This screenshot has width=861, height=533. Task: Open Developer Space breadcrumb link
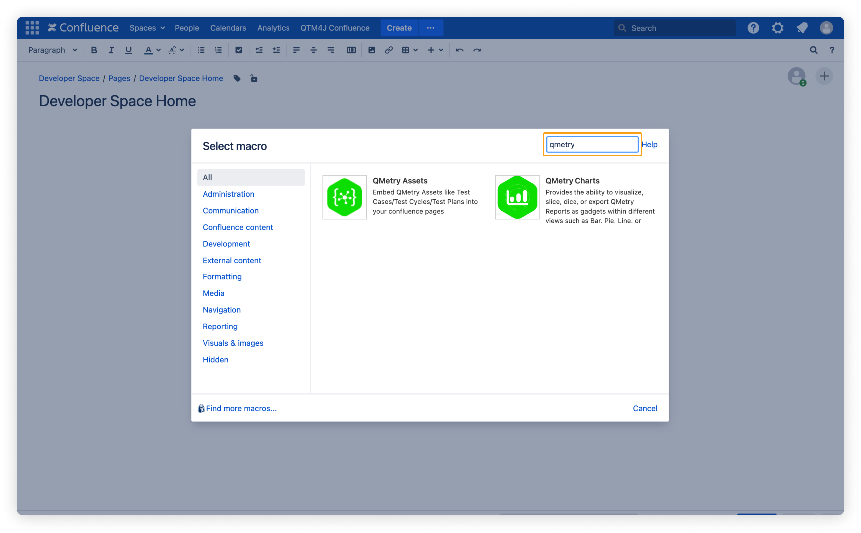click(x=69, y=78)
